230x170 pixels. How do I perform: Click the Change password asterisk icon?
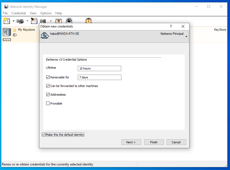pyautogui.click(x=59, y=21)
